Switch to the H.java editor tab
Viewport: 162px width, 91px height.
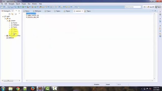coord(67,11)
